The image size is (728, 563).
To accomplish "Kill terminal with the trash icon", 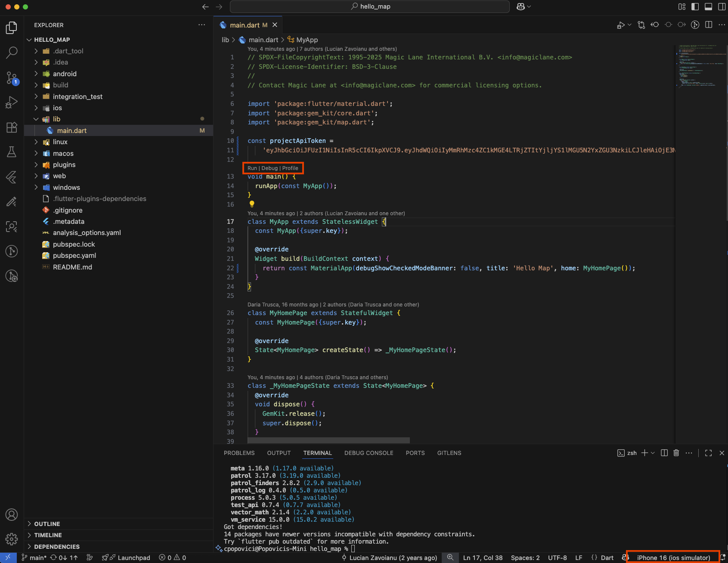I will pyautogui.click(x=676, y=453).
